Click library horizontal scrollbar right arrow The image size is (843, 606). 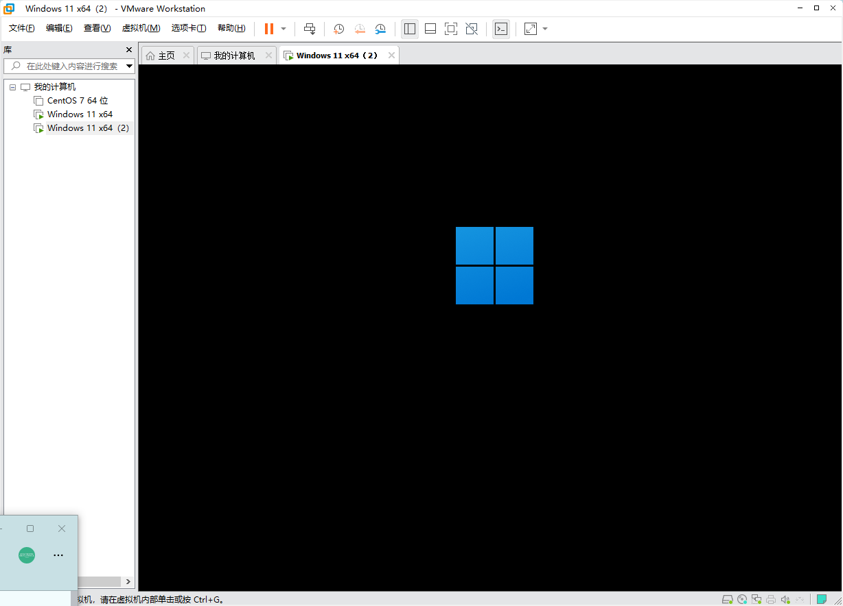tap(128, 581)
